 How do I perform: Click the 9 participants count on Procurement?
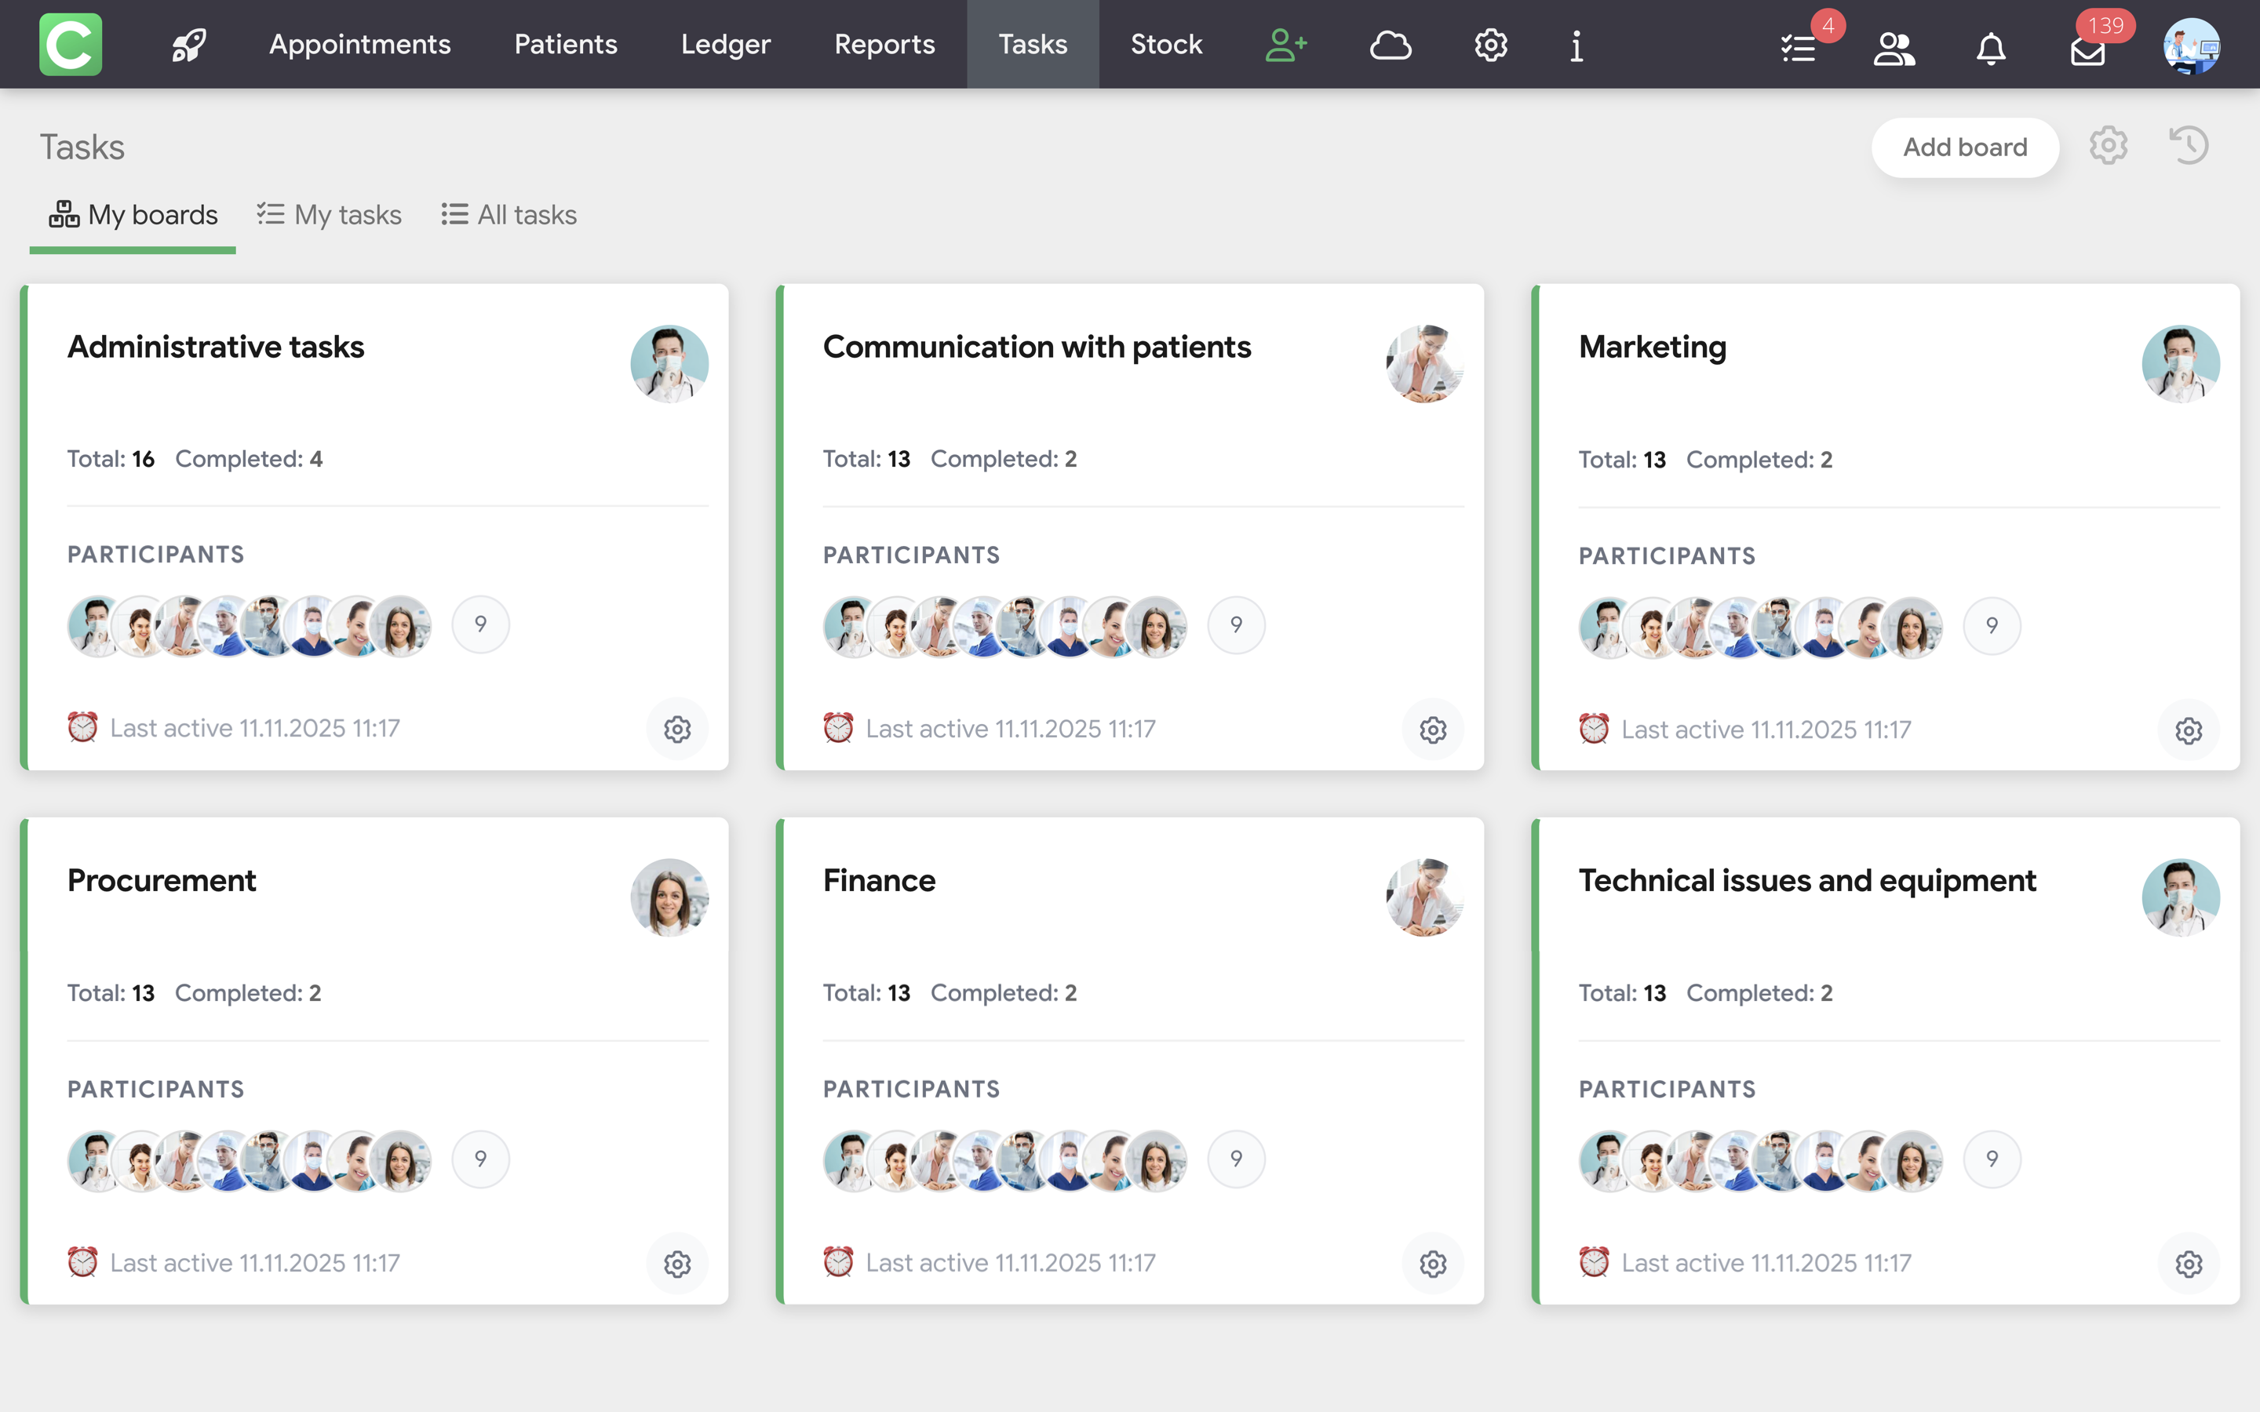pos(480,1159)
